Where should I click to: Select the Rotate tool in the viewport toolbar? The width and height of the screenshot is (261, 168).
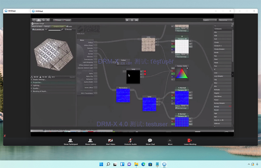43,20
